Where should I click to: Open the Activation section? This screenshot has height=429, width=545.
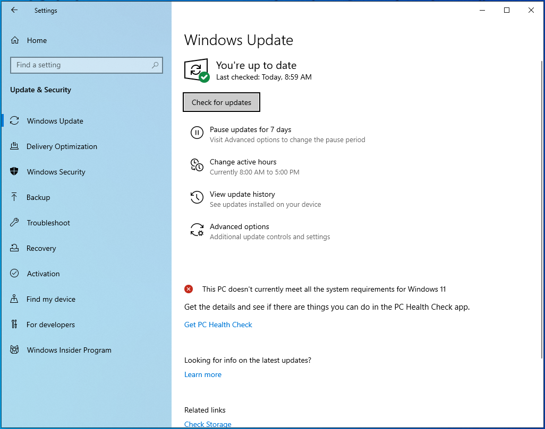(15, 274)
